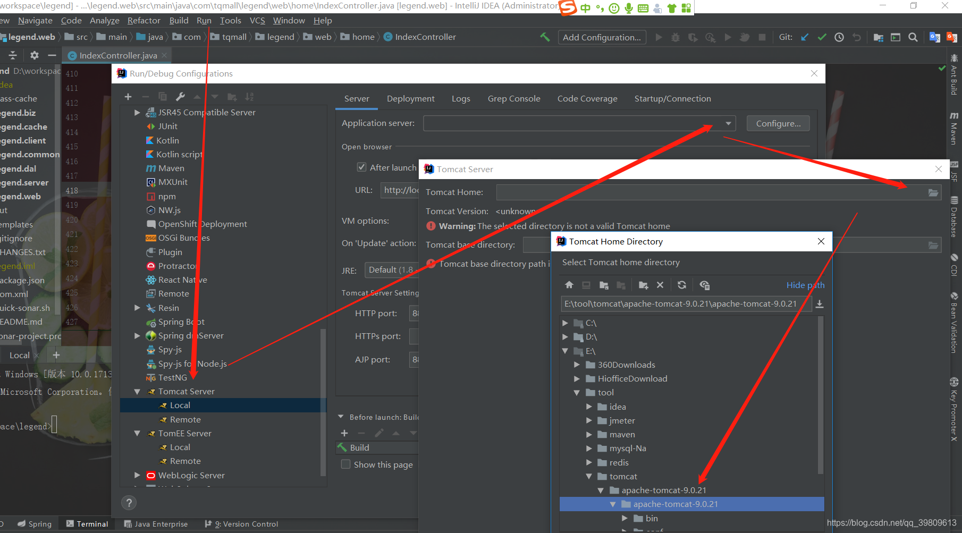The image size is (962, 533).
Task: Click Hide path link
Action: (805, 285)
